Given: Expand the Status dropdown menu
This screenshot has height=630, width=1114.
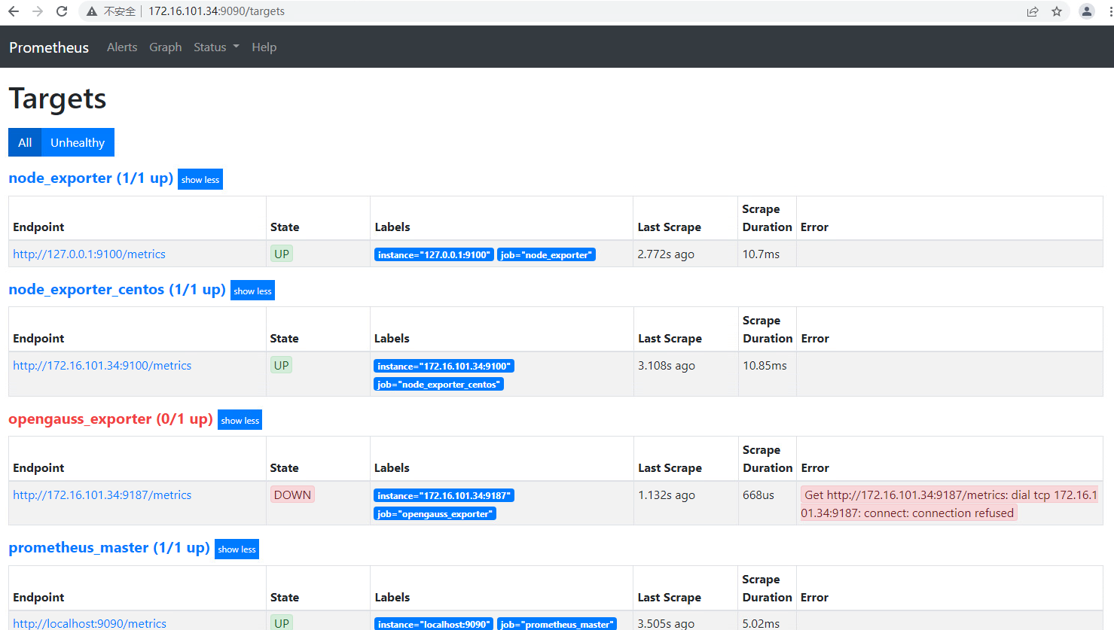Looking at the screenshot, I should coord(216,47).
